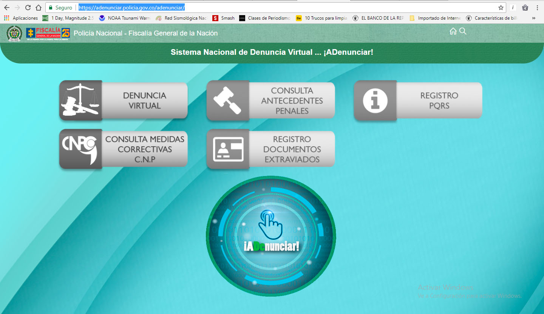Screen dimensions: 544x314
Task: Open the browser home page icon
Action: pyautogui.click(x=38, y=8)
